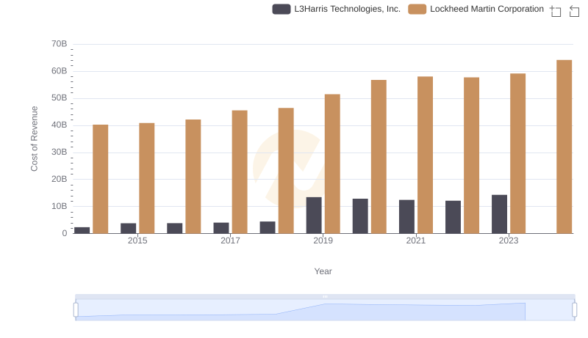The height and width of the screenshot is (338, 588).
Task: Click the L3Harris bar for 2015
Action: click(128, 229)
